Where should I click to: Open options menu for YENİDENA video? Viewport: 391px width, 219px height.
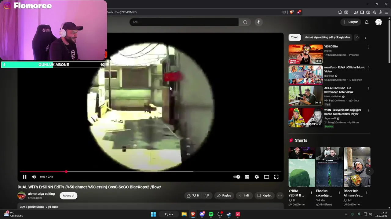tap(369, 47)
